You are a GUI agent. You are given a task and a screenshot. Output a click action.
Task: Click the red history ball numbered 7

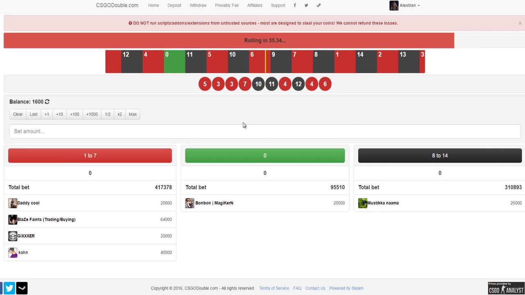point(245,84)
